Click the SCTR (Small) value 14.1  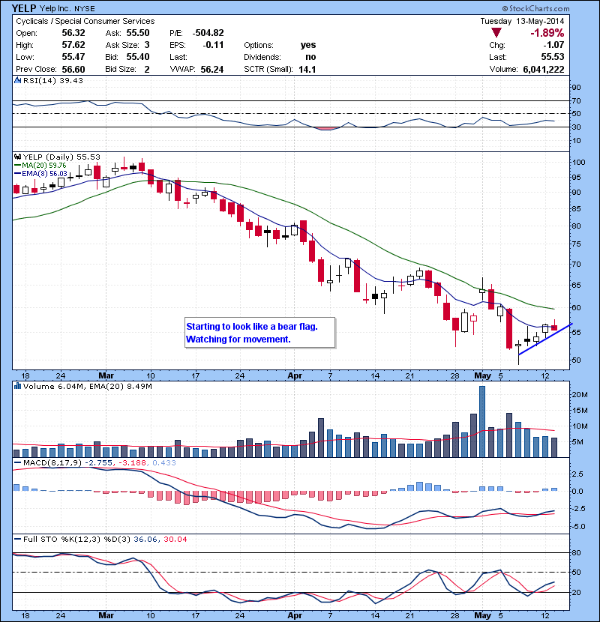(x=307, y=70)
